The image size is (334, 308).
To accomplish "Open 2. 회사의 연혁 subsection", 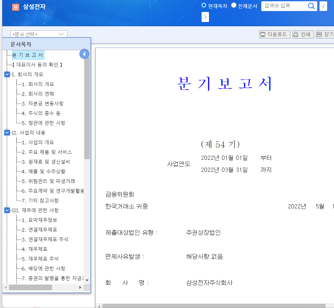I will pos(38,94).
